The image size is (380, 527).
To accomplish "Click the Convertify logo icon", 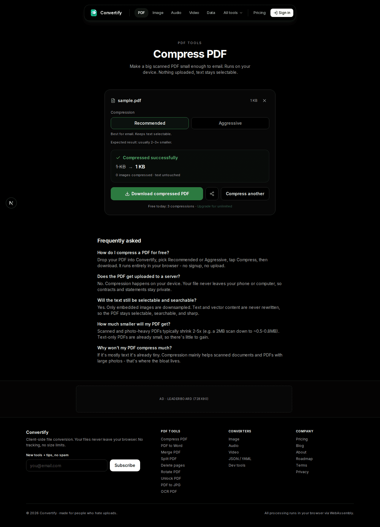I will (x=94, y=13).
